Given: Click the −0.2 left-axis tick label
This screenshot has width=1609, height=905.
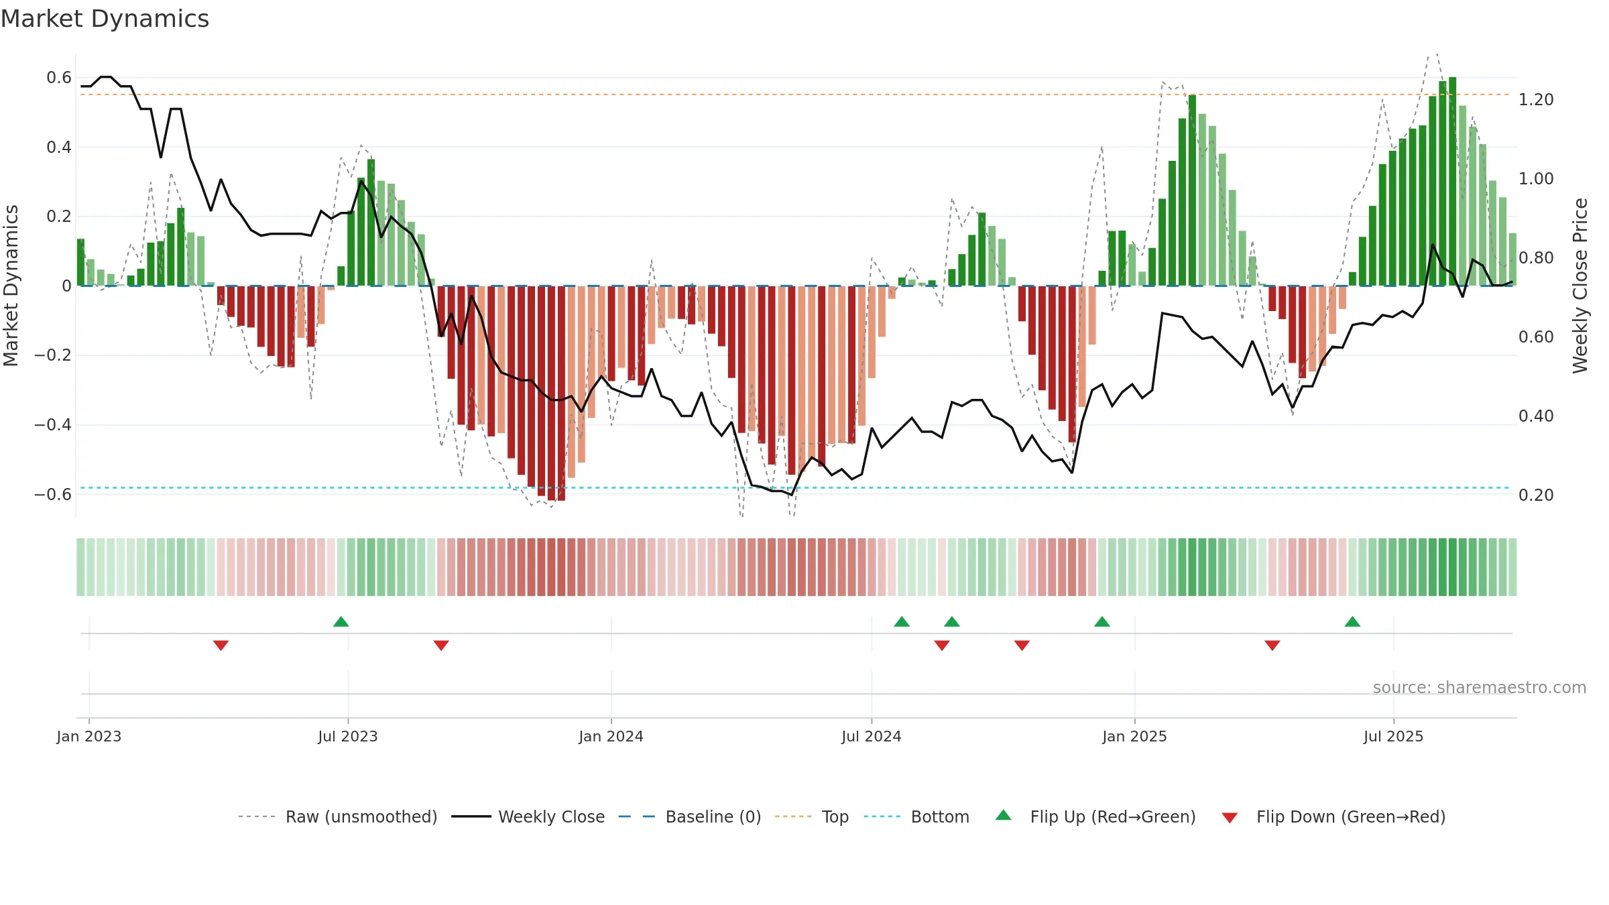Looking at the screenshot, I should tap(52, 355).
